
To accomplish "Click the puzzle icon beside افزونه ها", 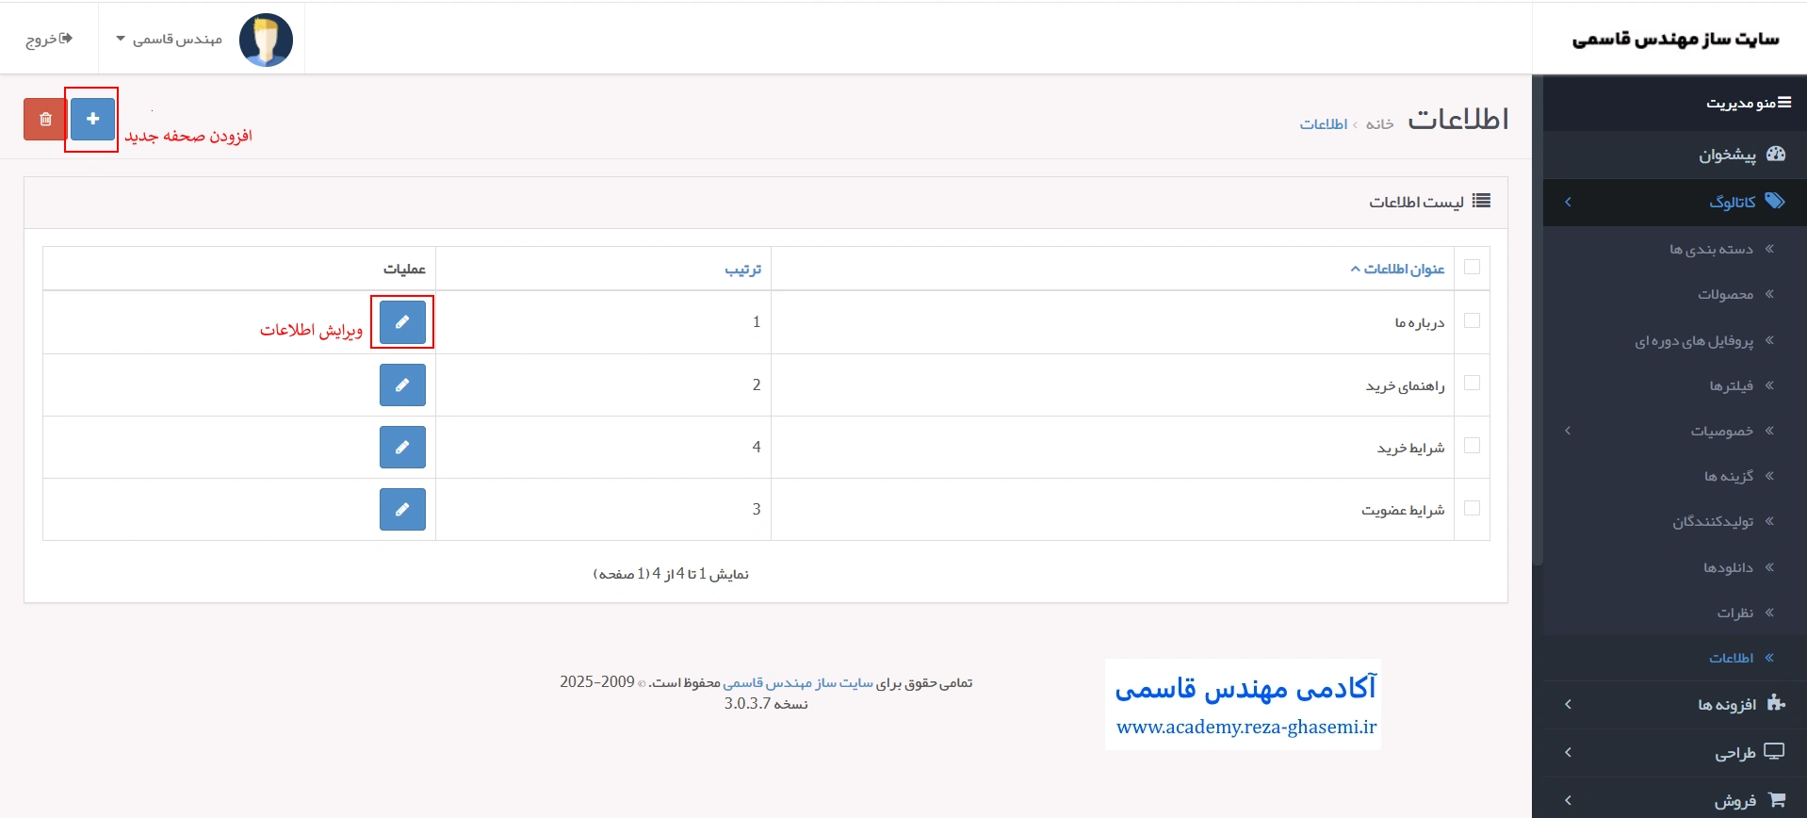I will tap(1776, 702).
